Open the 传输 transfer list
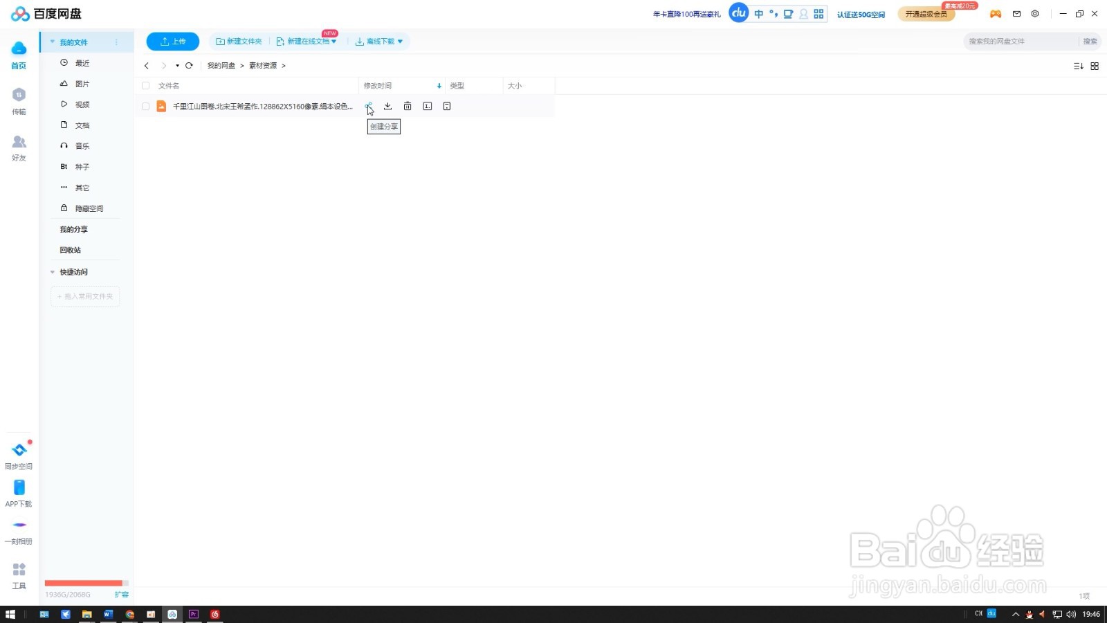The width and height of the screenshot is (1107, 623). [19, 101]
